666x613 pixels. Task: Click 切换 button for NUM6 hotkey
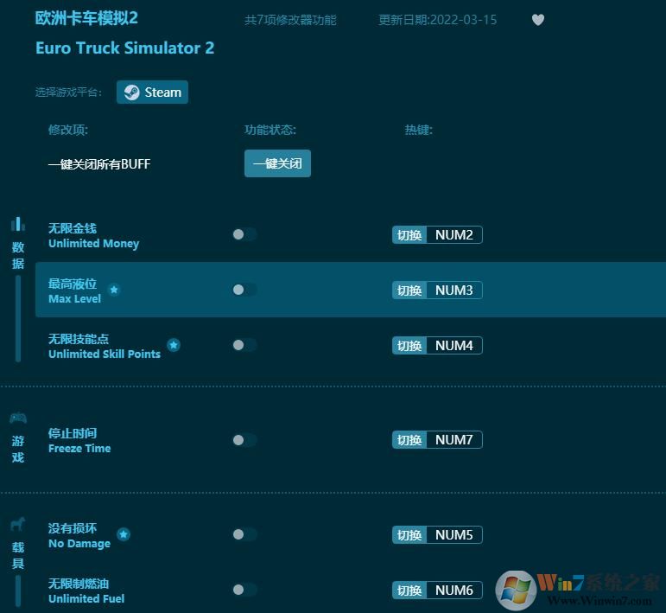click(x=409, y=590)
